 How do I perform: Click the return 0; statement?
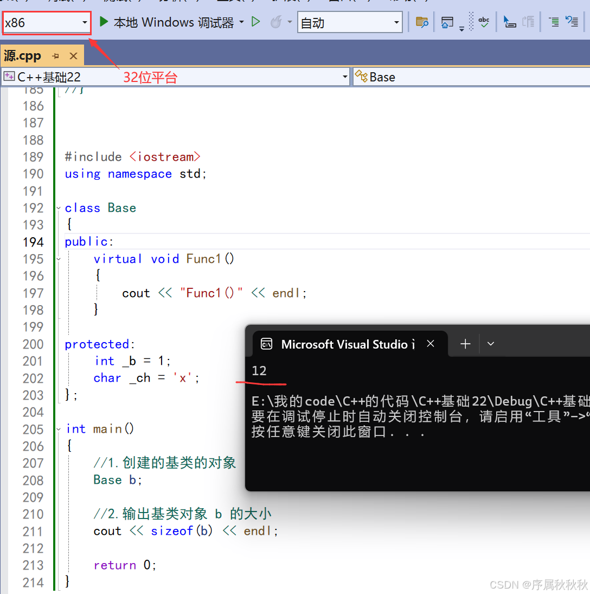[x=125, y=565]
